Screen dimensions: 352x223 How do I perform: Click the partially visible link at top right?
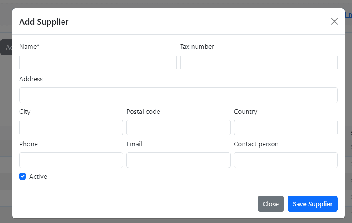[348, 15]
